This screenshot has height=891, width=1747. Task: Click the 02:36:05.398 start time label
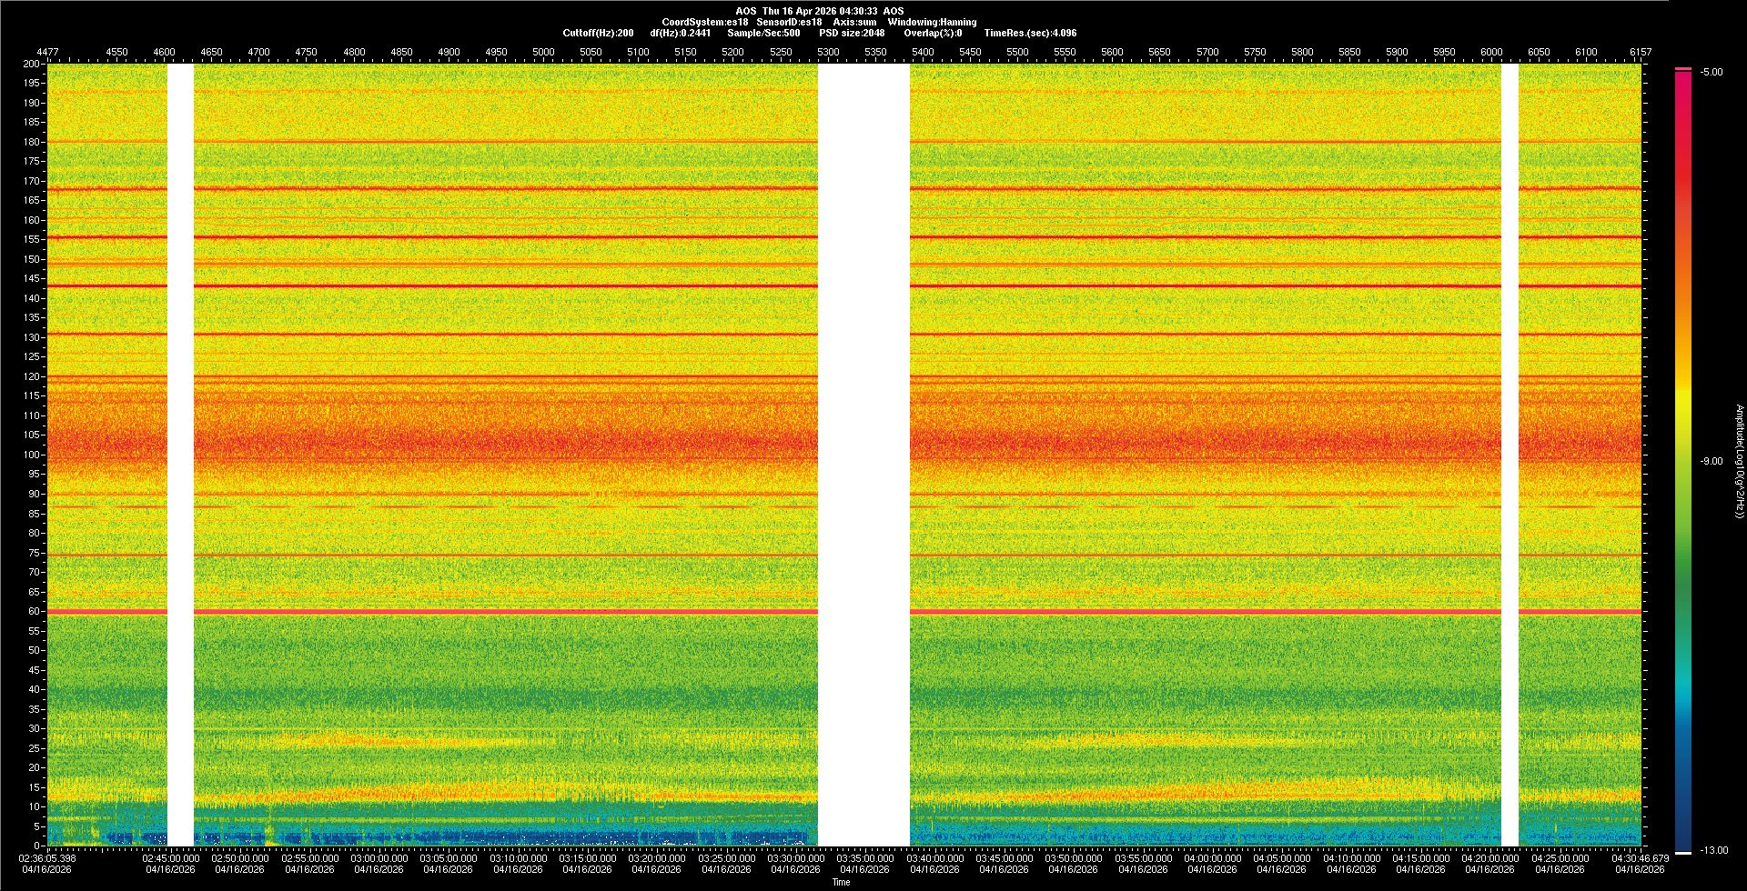[47, 858]
